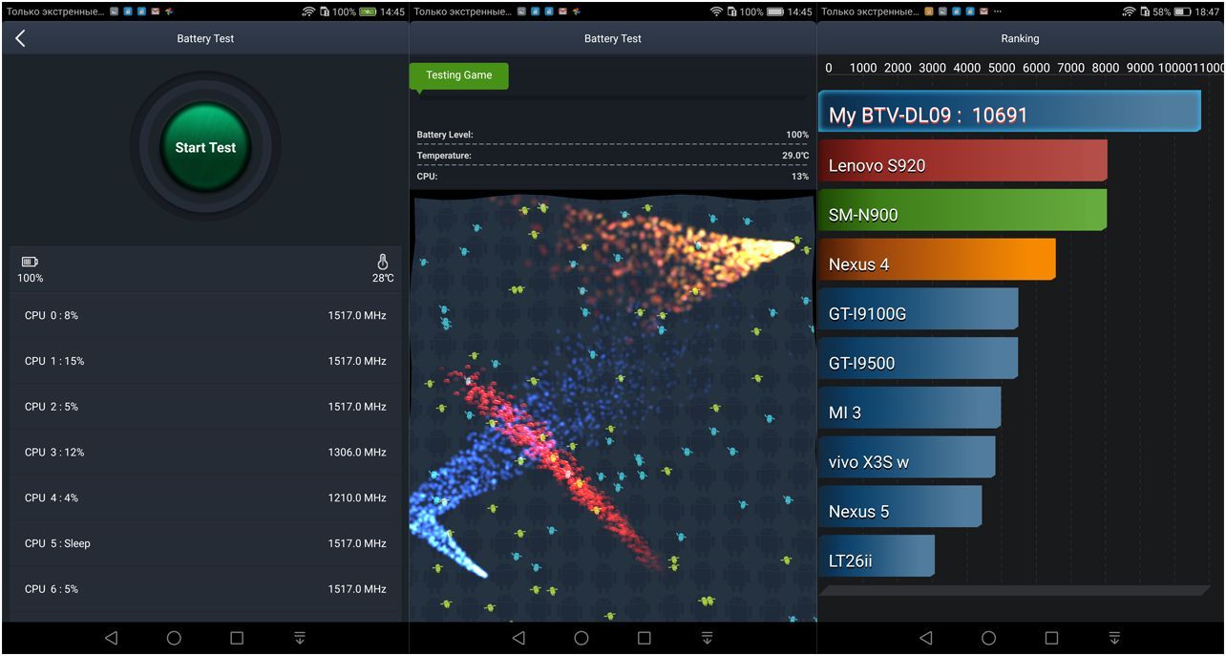
Task: Tap the battery icon above 100% reading
Action: (30, 262)
